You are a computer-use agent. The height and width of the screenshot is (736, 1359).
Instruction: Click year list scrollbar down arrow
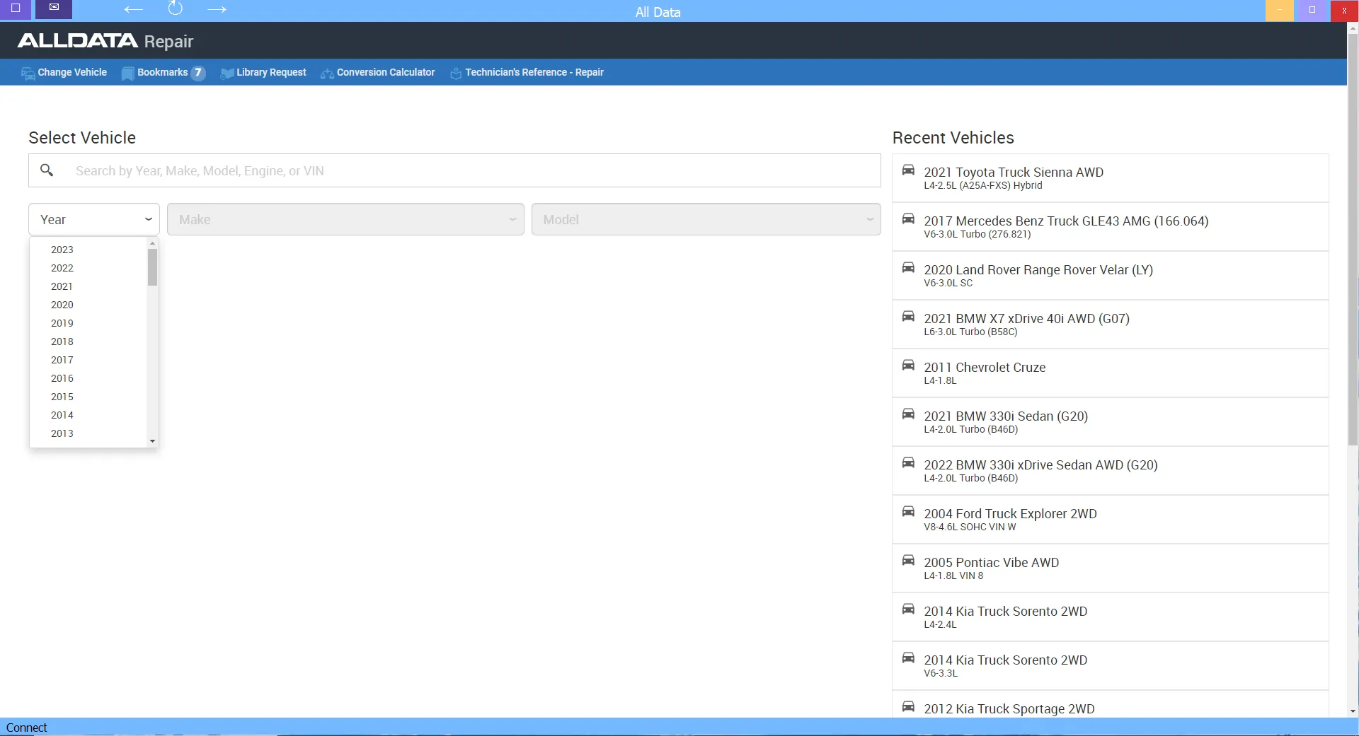pos(152,441)
